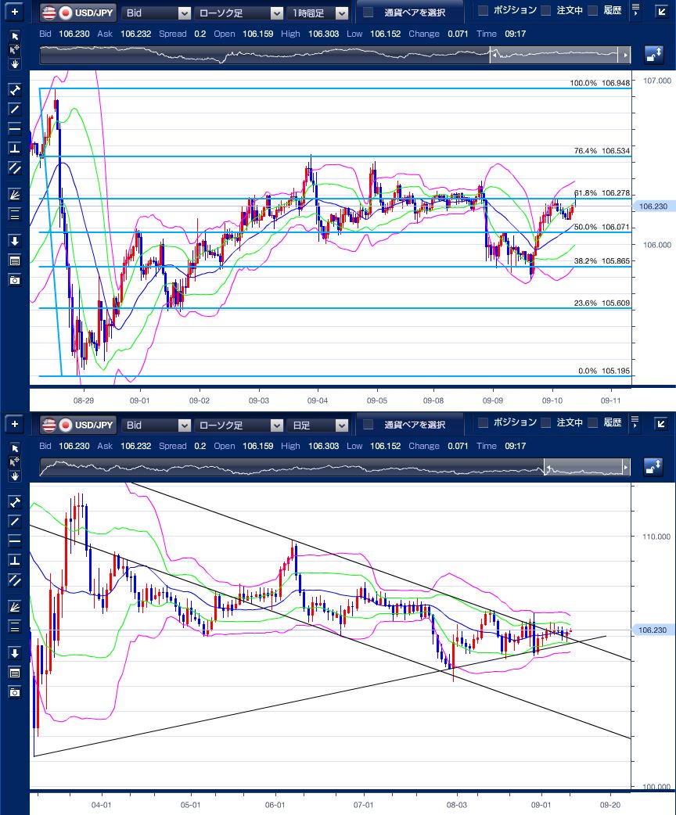
Task: Click the USD/JPY currency pair button on top
Action: pos(78,13)
